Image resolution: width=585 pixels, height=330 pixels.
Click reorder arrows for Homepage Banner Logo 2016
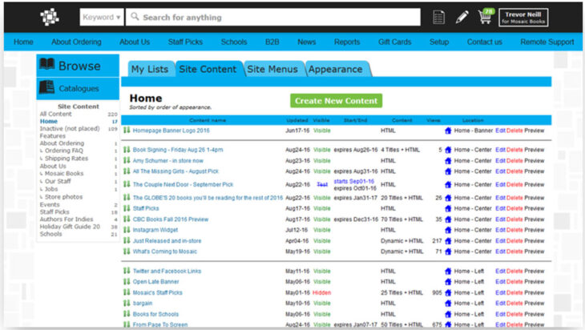click(x=127, y=130)
